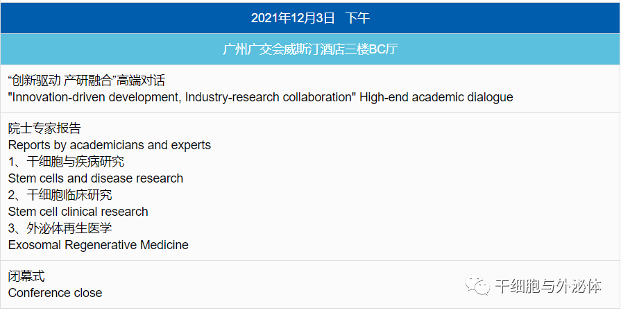The height and width of the screenshot is (313, 621).
Task: Click item 2、干细胞临床研究
Action: pyautogui.click(x=60, y=195)
